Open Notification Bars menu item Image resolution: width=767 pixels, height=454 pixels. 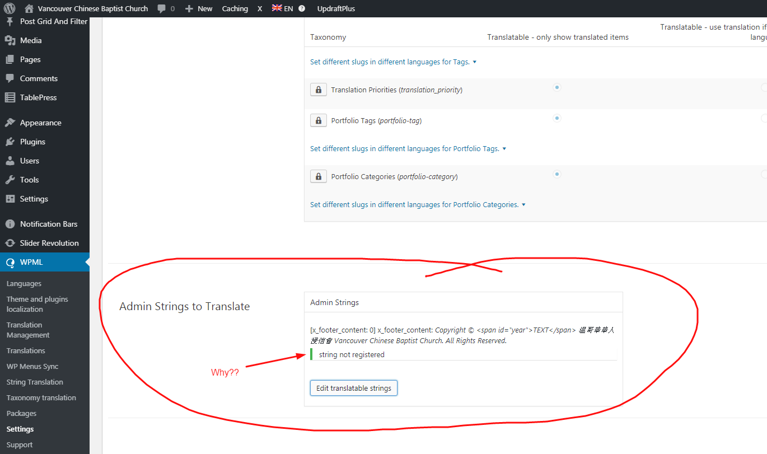(x=49, y=224)
